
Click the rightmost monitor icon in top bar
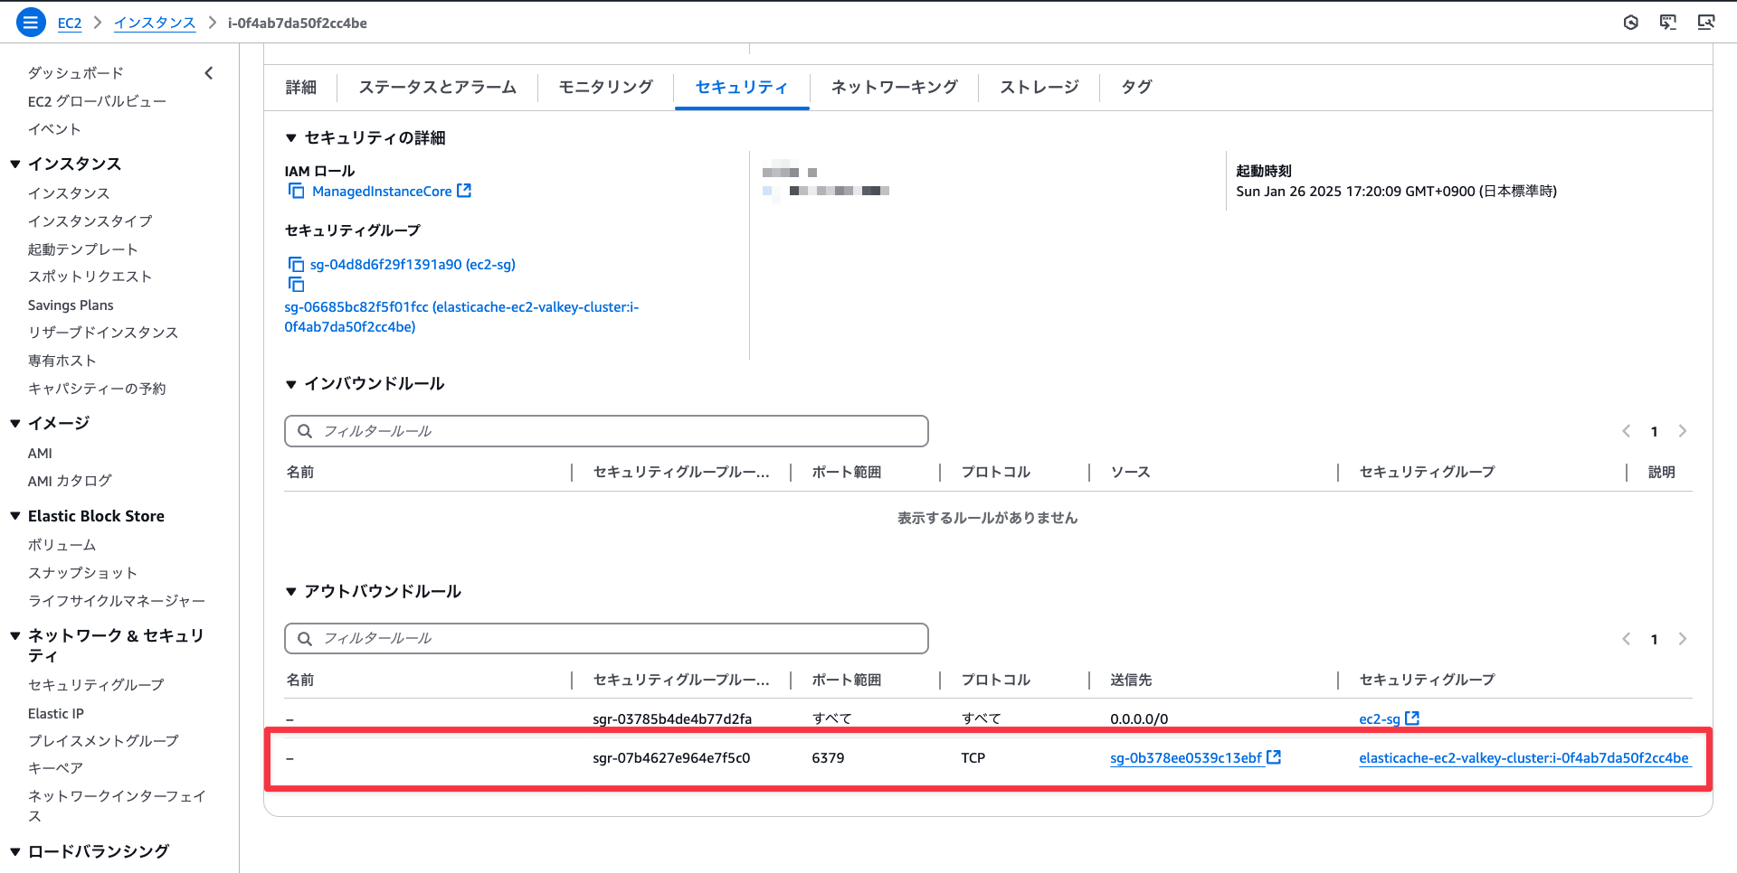pyautogui.click(x=1706, y=23)
